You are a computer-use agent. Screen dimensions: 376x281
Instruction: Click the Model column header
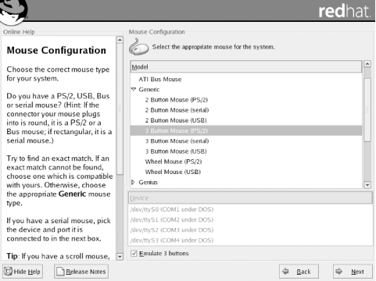point(246,67)
